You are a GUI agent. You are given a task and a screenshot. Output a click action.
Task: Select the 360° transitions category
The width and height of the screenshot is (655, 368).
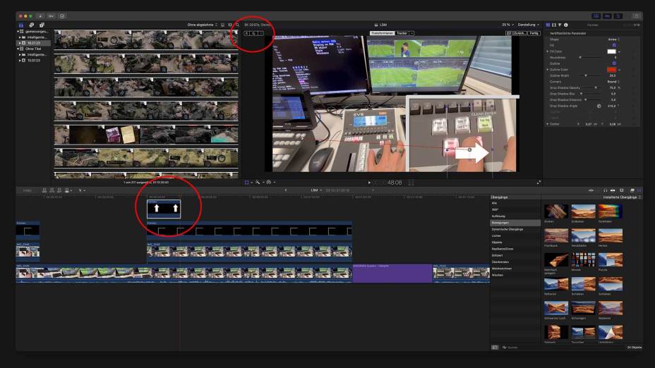(x=495, y=210)
